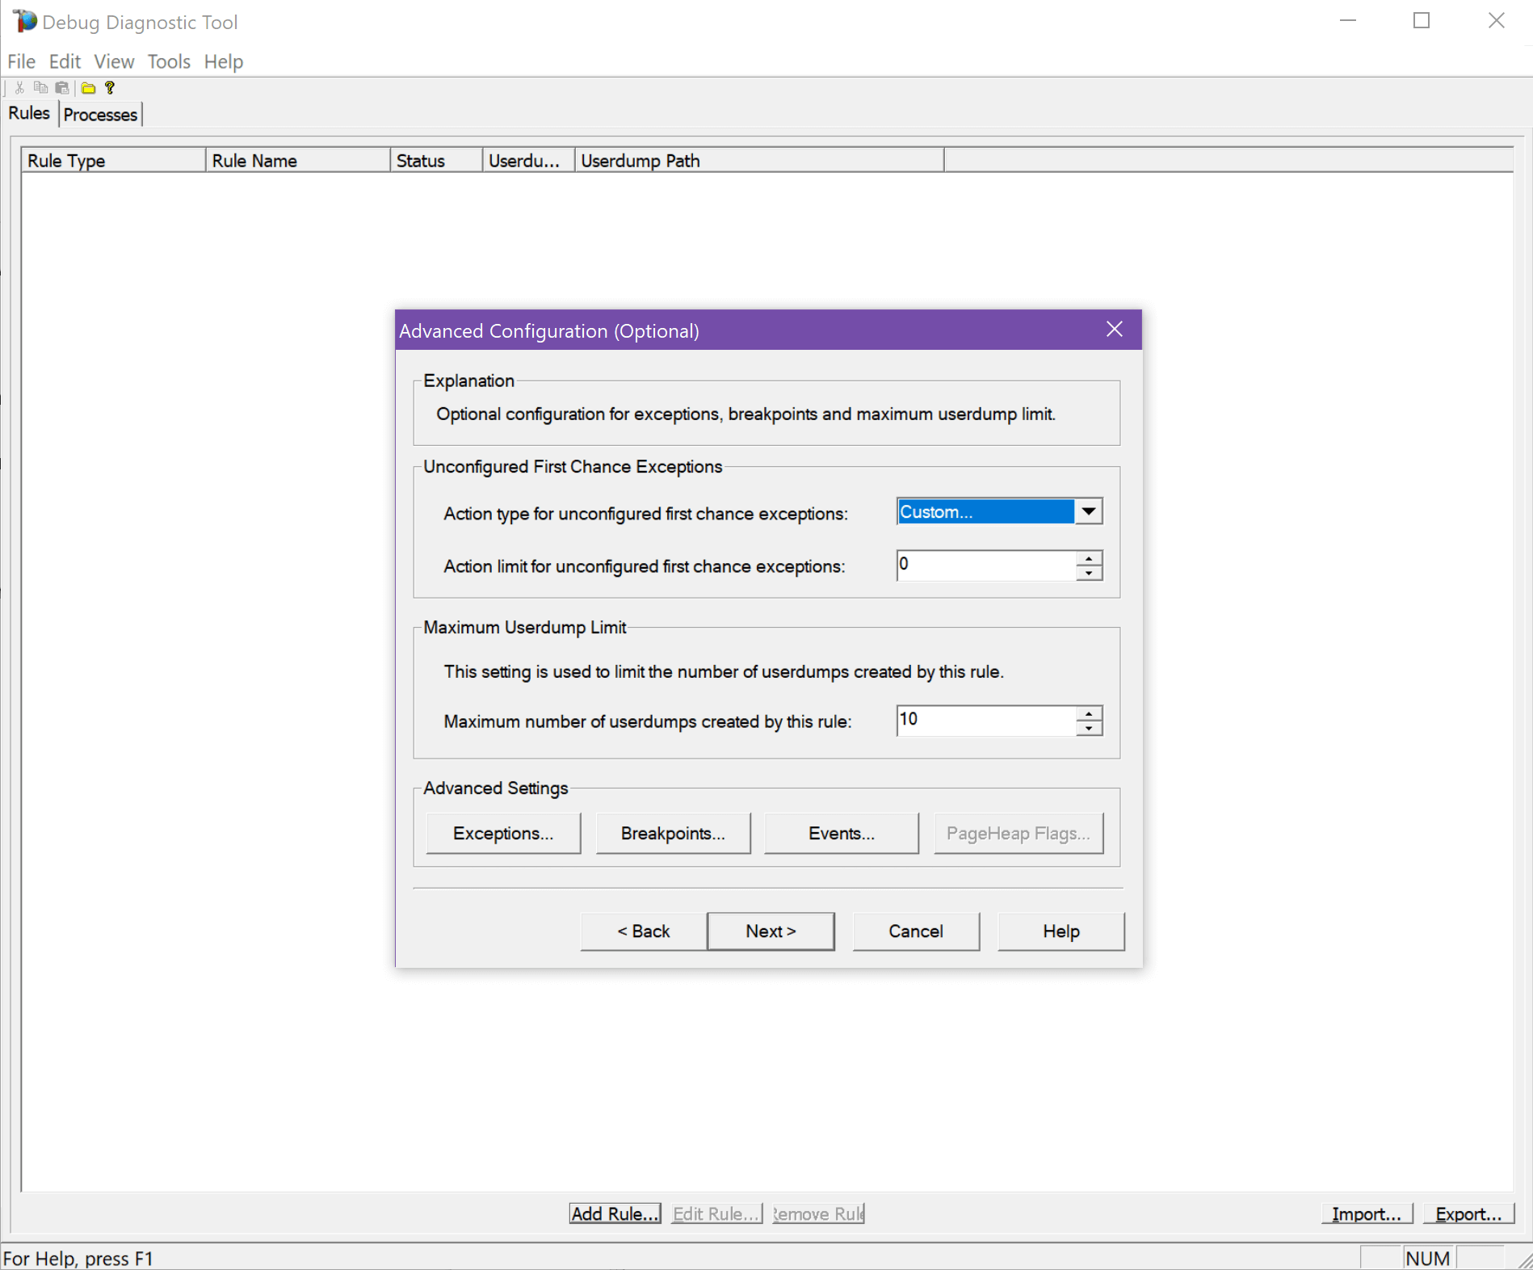The width and height of the screenshot is (1533, 1270).
Task: Decrease the first chance exceptions action limit
Action: [1090, 573]
